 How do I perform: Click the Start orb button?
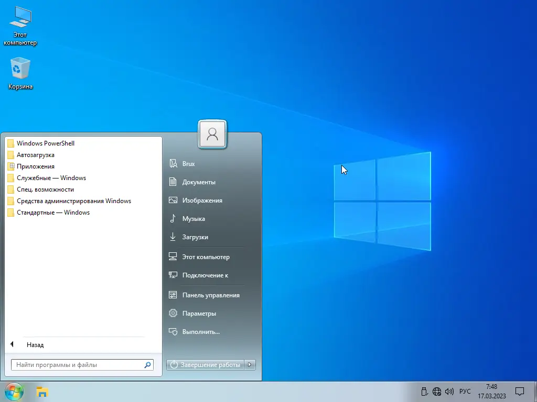point(14,392)
